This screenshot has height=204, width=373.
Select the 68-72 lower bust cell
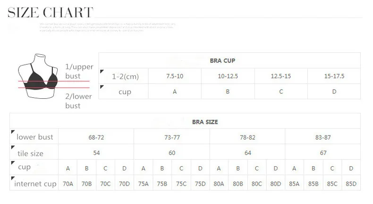tap(96, 137)
